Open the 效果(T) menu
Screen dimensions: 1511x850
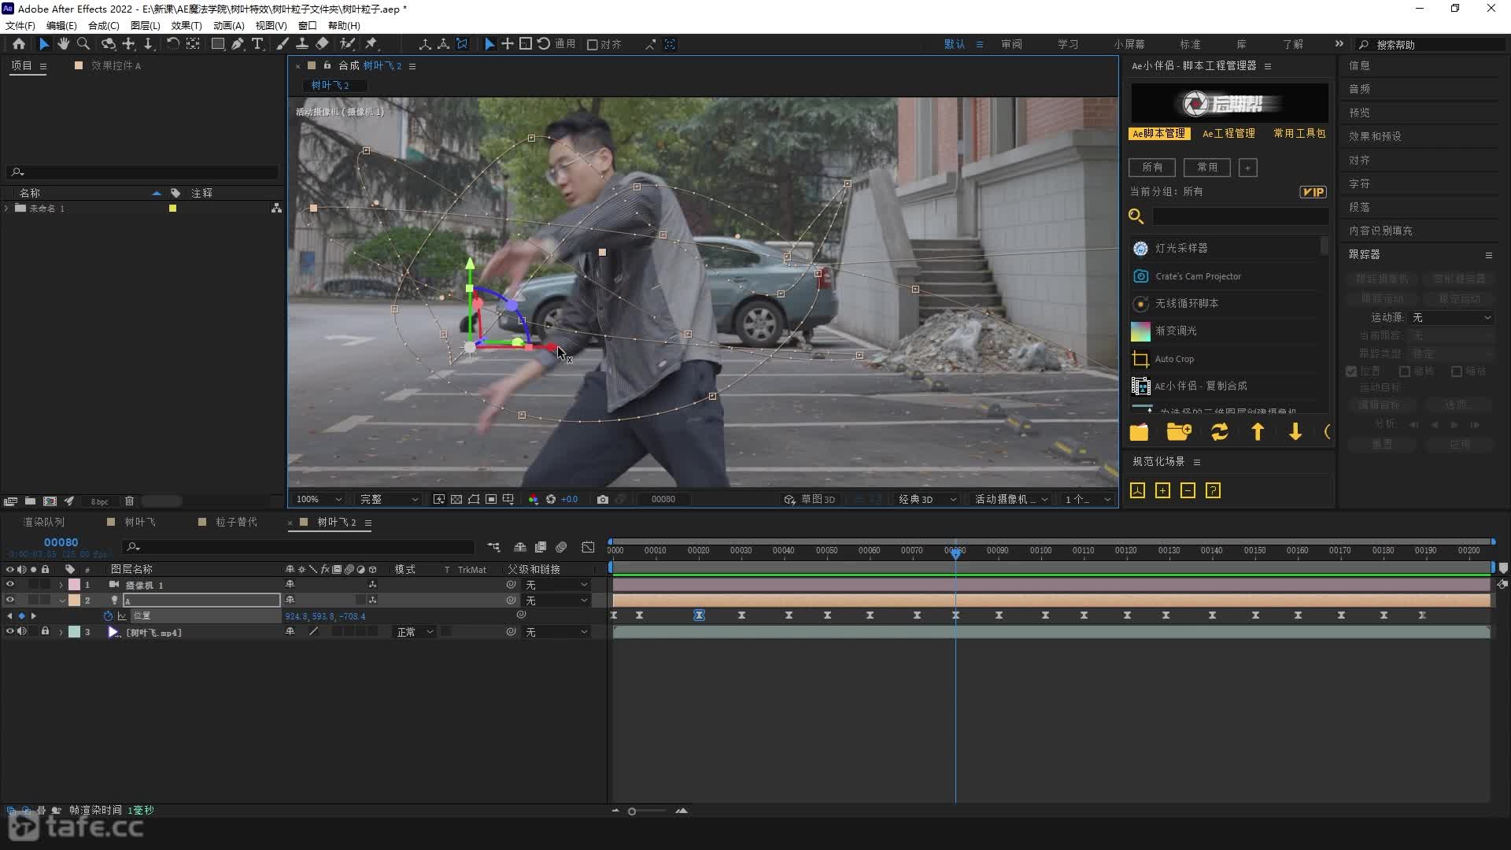point(187,25)
